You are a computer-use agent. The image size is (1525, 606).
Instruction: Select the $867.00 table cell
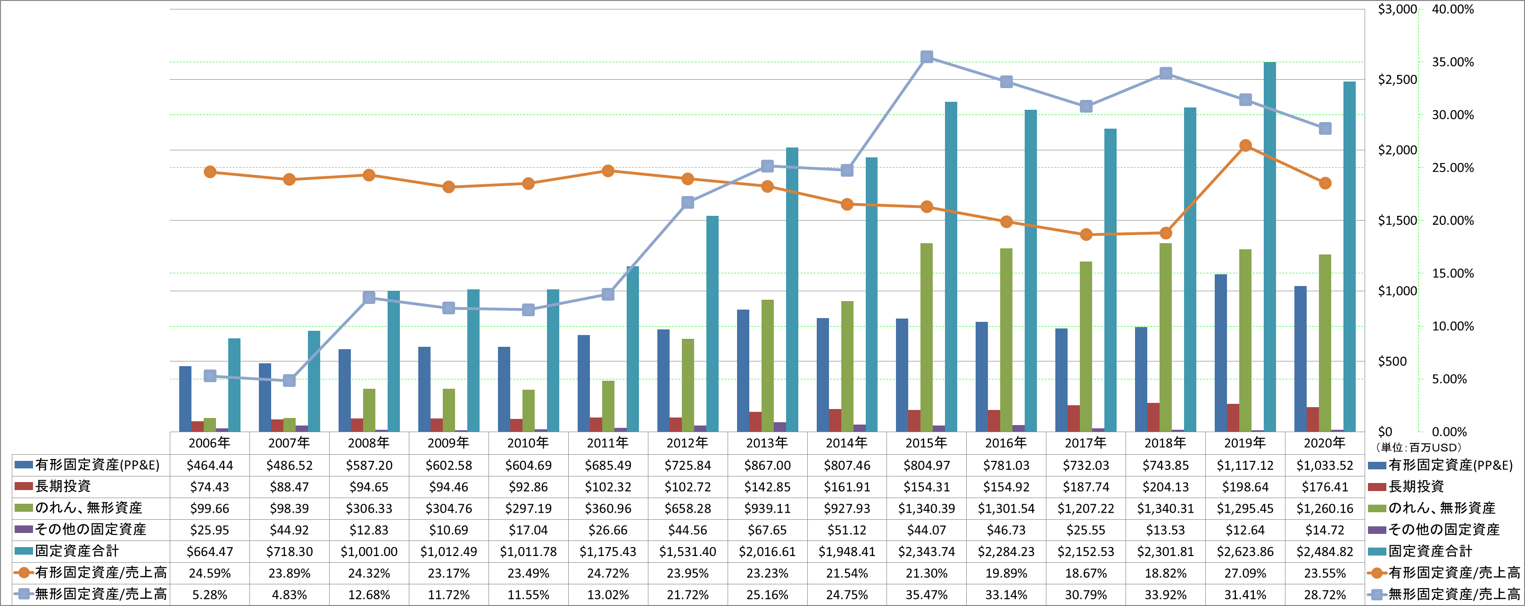[767, 465]
